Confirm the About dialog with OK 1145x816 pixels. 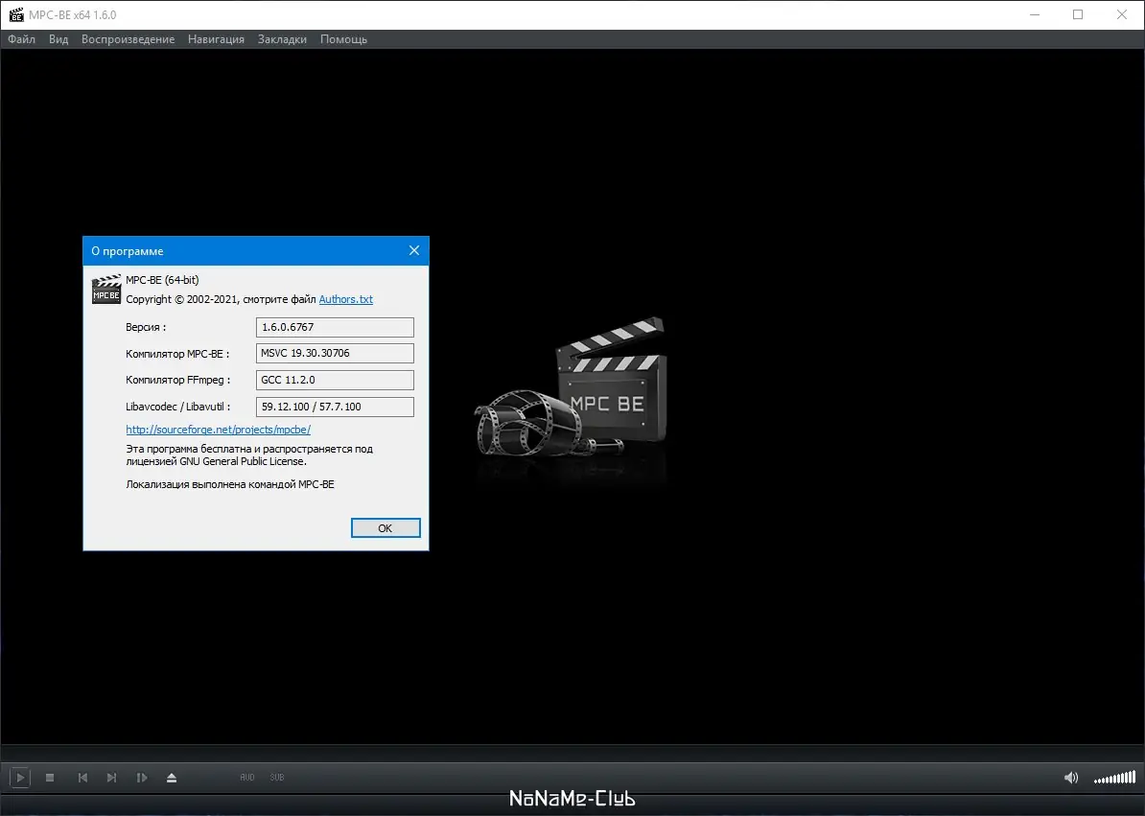[x=386, y=527]
